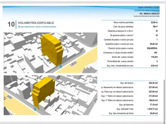This screenshot has height=124, width=166.
Task: Click value 77,18 m2
Action: point(154,105)
